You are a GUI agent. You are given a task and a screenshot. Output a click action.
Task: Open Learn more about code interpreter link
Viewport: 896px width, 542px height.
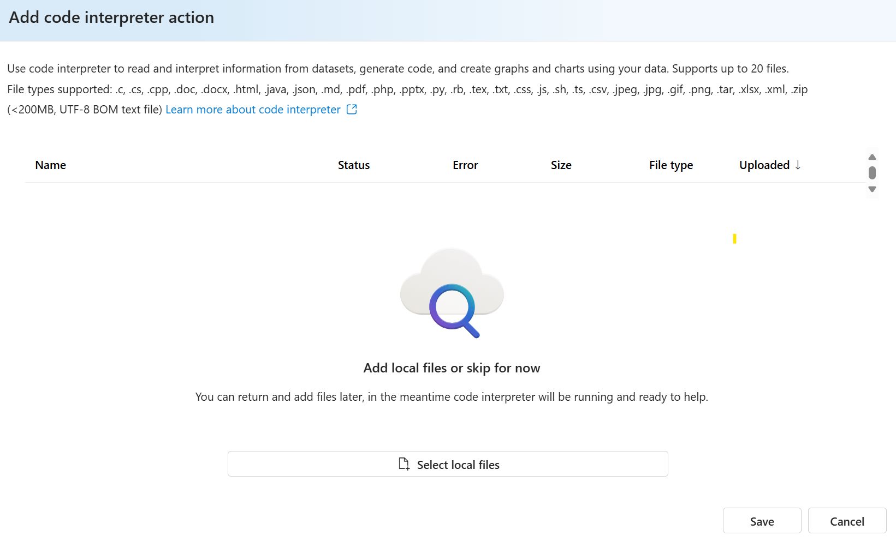[253, 110]
